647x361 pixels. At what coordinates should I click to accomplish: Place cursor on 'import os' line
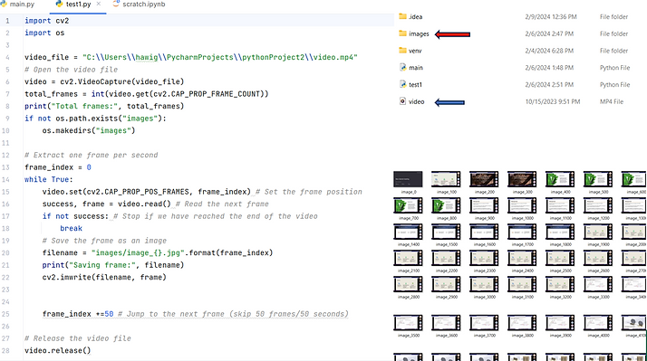click(x=44, y=33)
